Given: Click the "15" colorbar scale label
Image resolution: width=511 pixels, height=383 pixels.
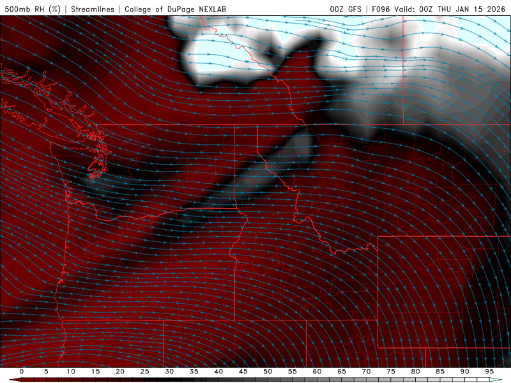Looking at the screenshot, I should [x=95, y=372].
